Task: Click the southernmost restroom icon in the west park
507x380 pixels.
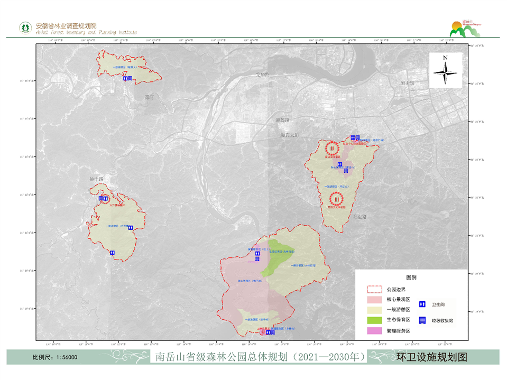Action: (x=112, y=253)
